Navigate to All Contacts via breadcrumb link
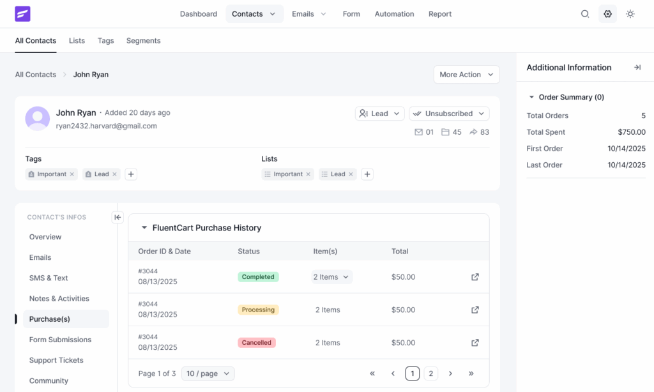 35,74
